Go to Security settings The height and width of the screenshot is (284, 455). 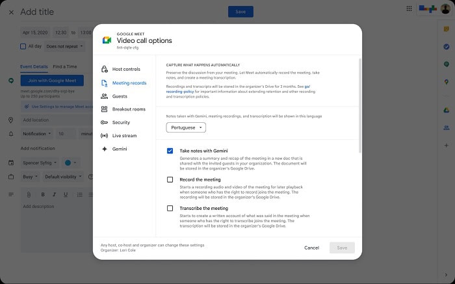121,122
